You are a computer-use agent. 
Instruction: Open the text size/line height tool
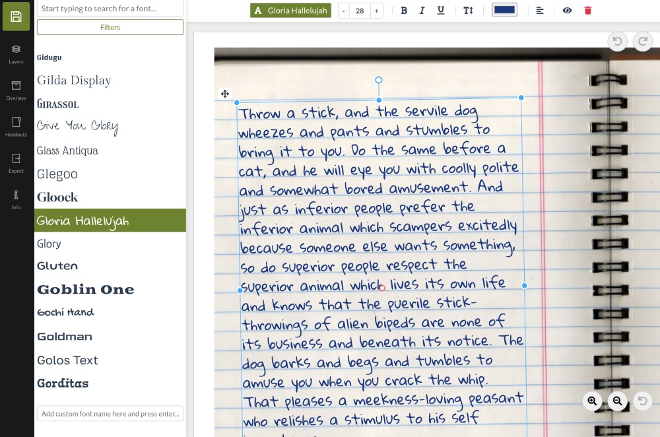468,11
